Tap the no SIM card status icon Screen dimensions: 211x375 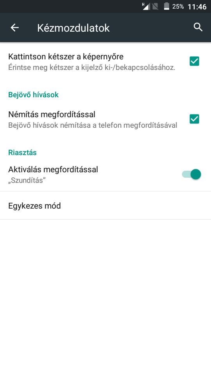click(x=155, y=7)
